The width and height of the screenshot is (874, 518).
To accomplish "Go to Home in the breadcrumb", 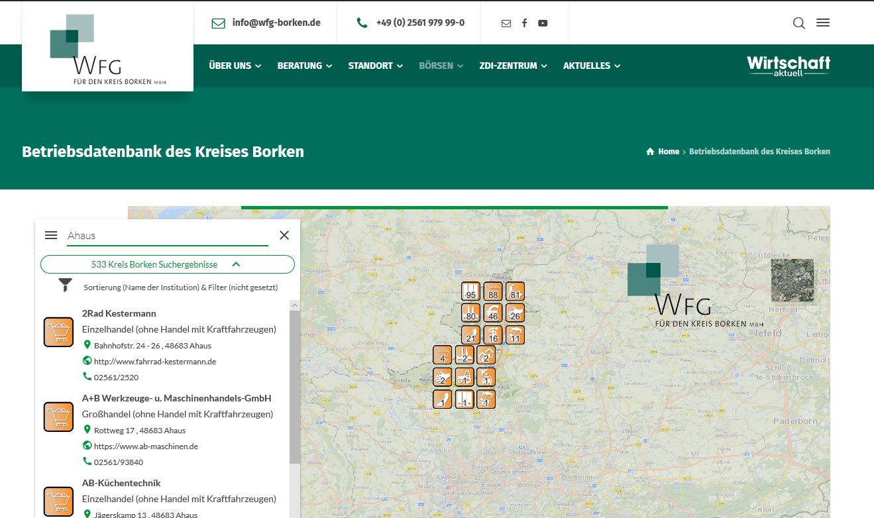I will 669,152.
